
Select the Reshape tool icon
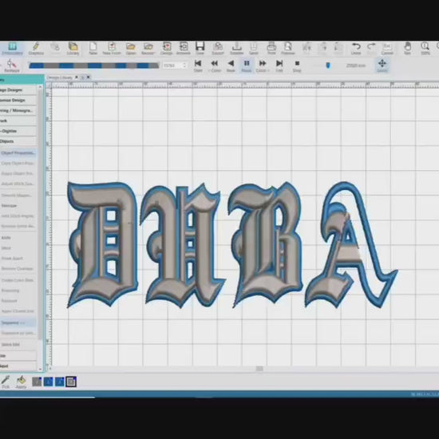12,65
